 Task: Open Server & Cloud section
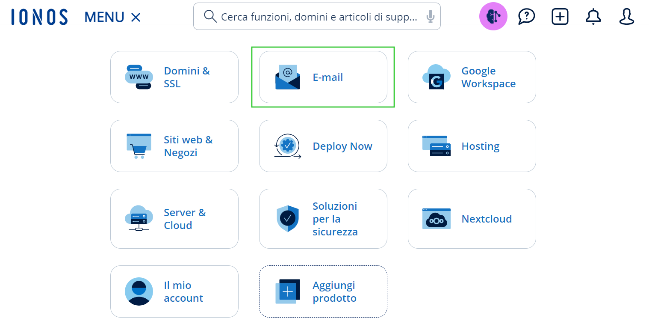[174, 219]
